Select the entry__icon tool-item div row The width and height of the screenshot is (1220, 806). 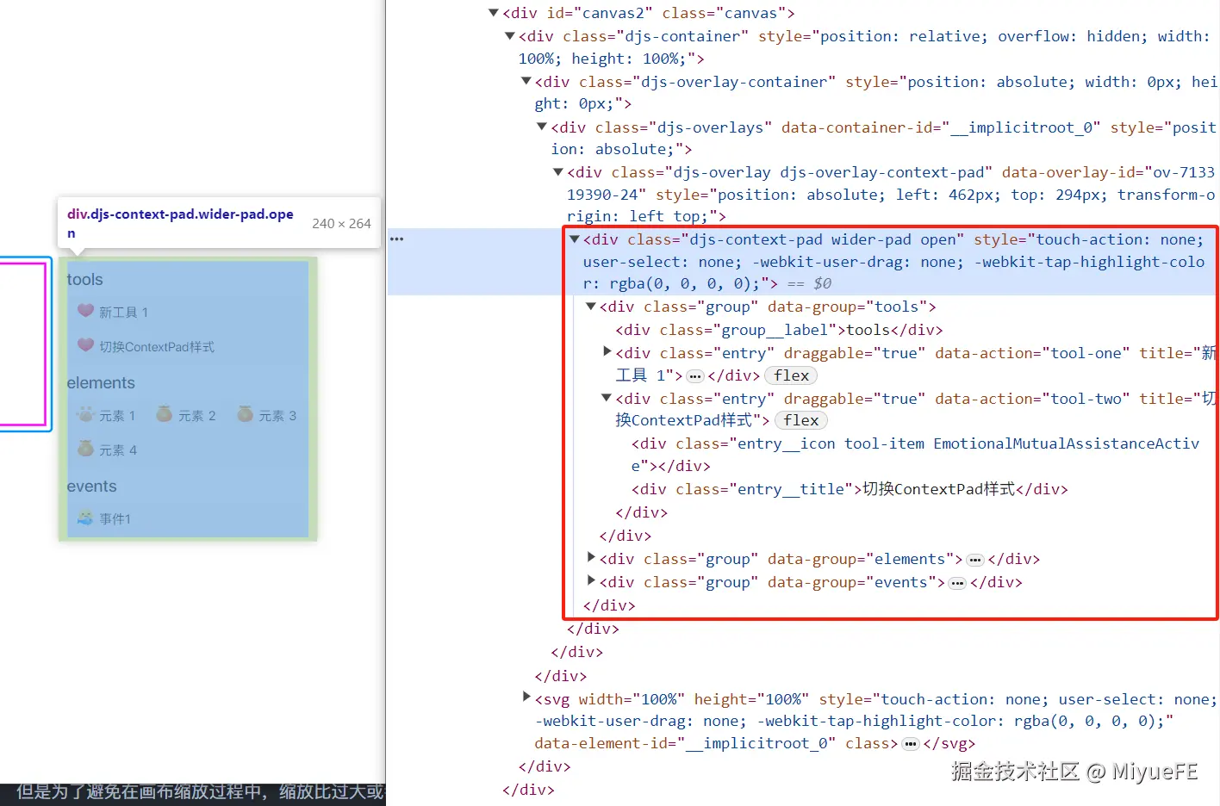(x=915, y=455)
